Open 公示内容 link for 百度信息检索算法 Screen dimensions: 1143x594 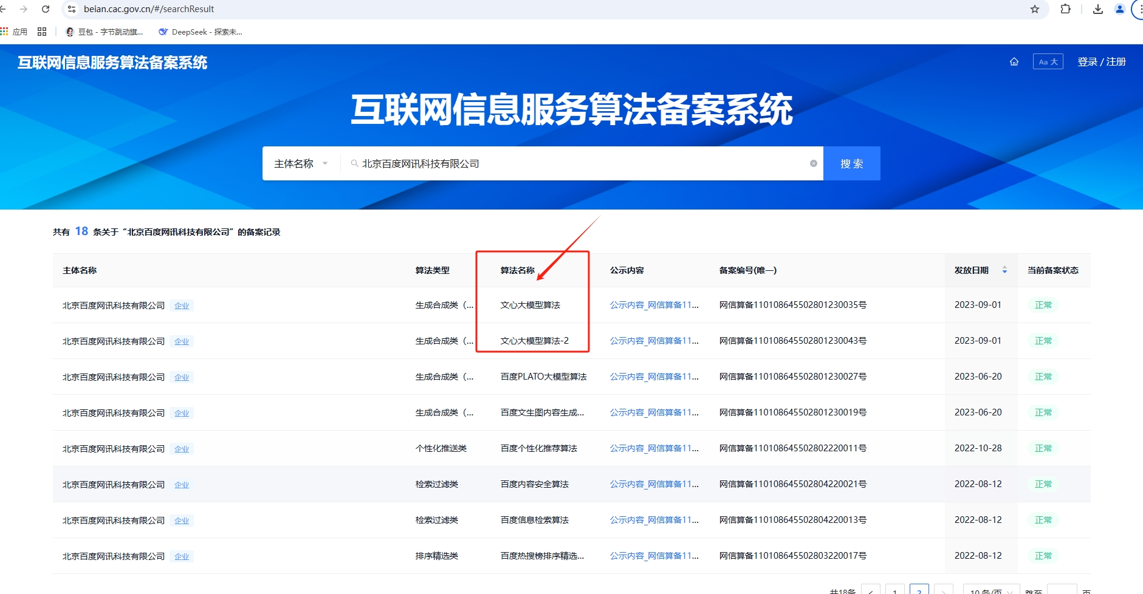pos(654,520)
